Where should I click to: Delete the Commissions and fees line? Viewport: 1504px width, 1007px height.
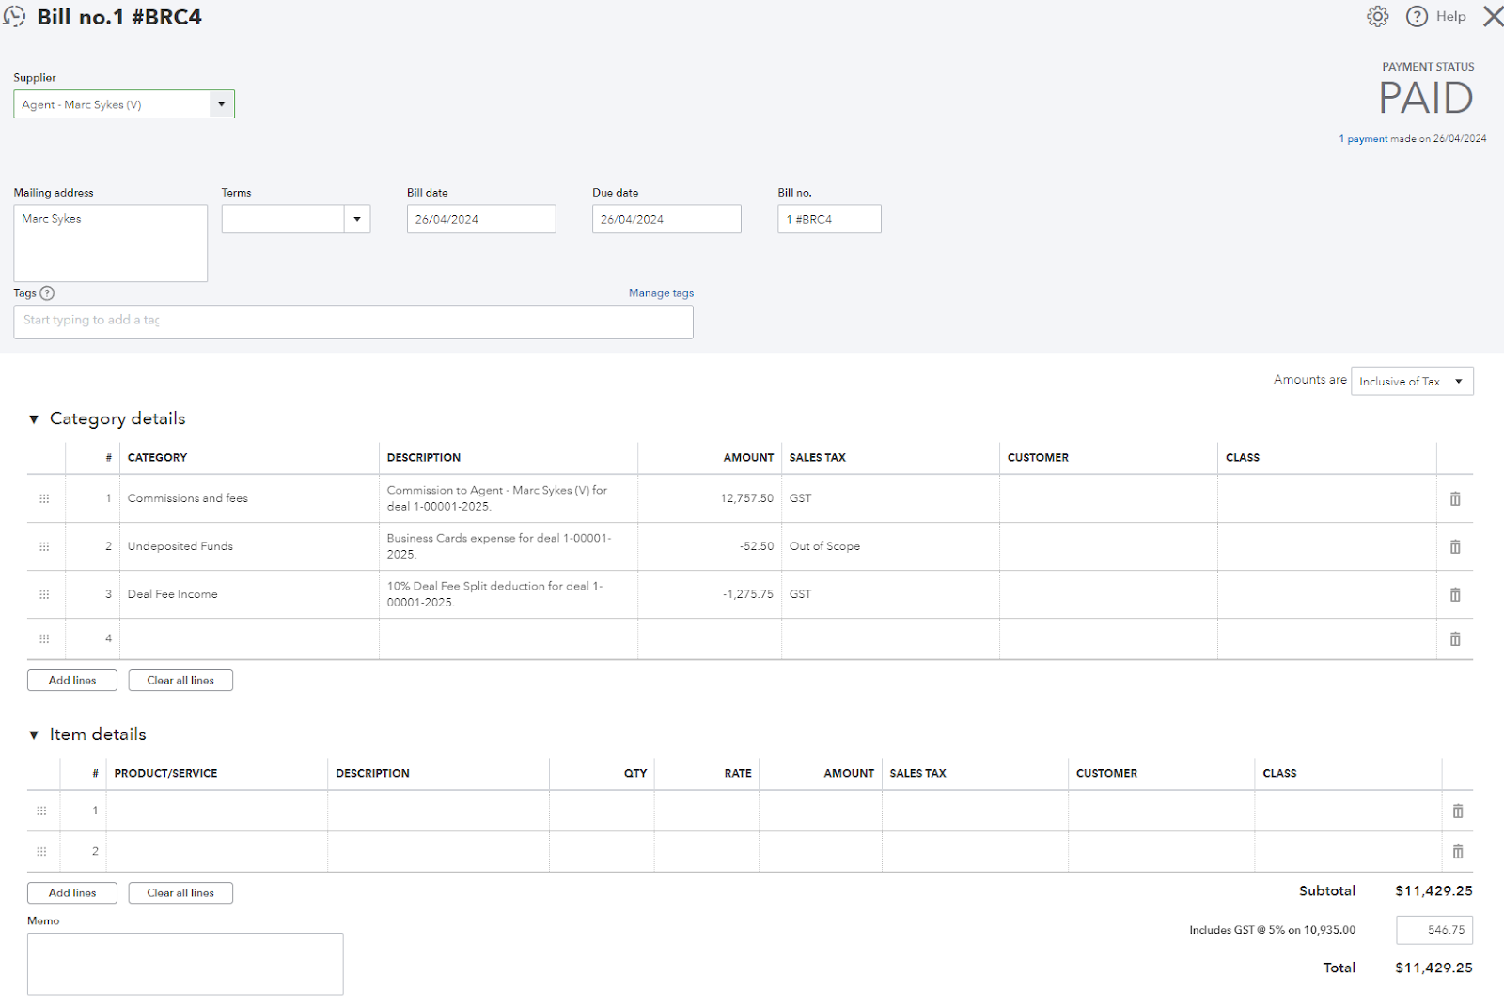[1455, 498]
